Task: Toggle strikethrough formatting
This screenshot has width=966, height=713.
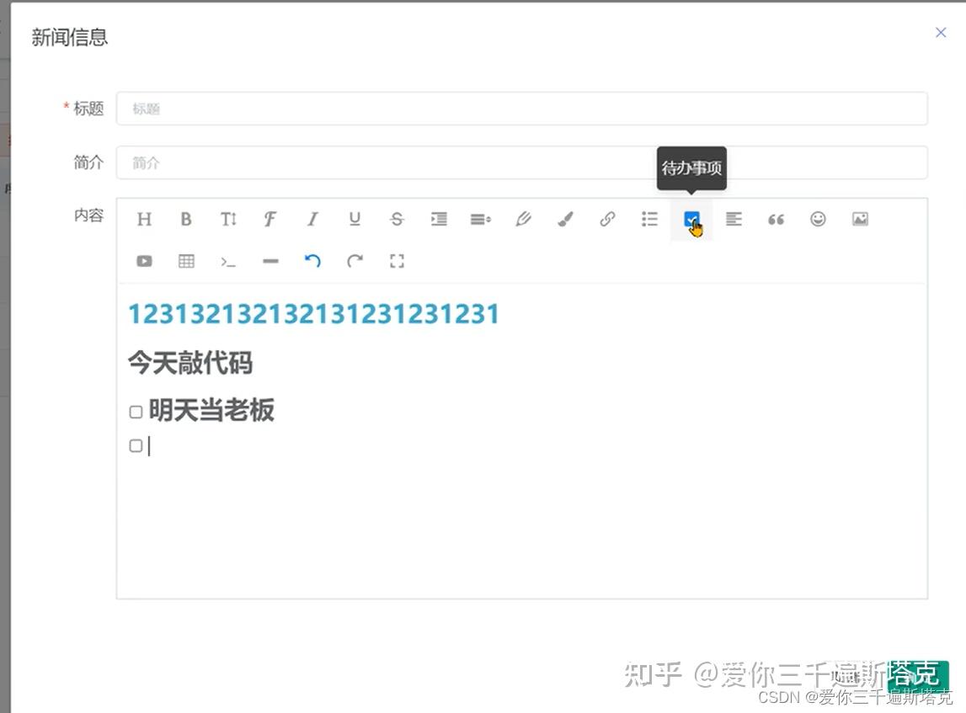Action: click(x=397, y=219)
